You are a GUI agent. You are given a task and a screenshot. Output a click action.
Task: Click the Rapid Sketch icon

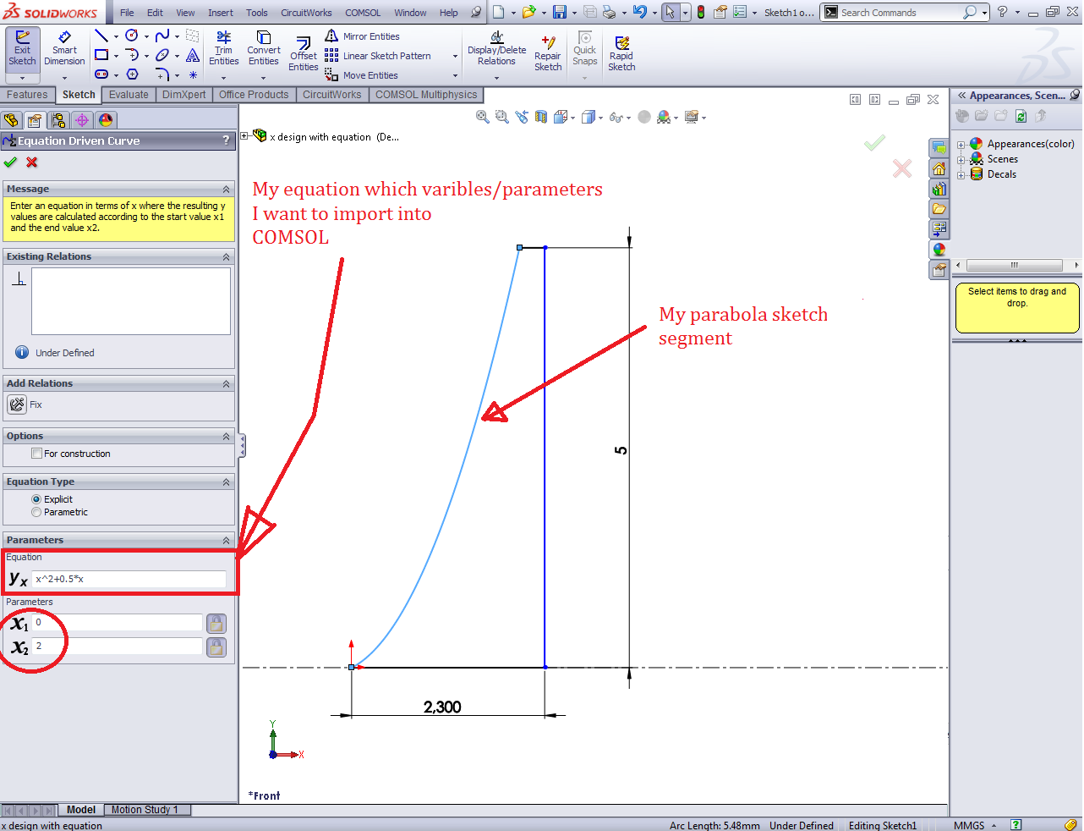(621, 53)
